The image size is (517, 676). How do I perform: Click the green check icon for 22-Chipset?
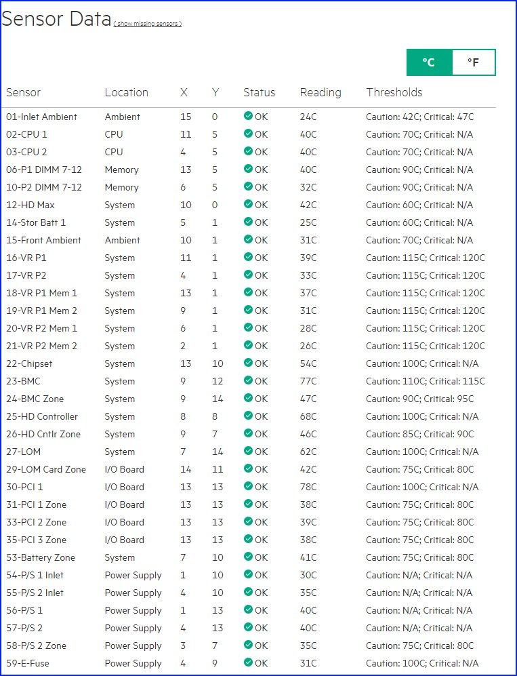tap(248, 363)
